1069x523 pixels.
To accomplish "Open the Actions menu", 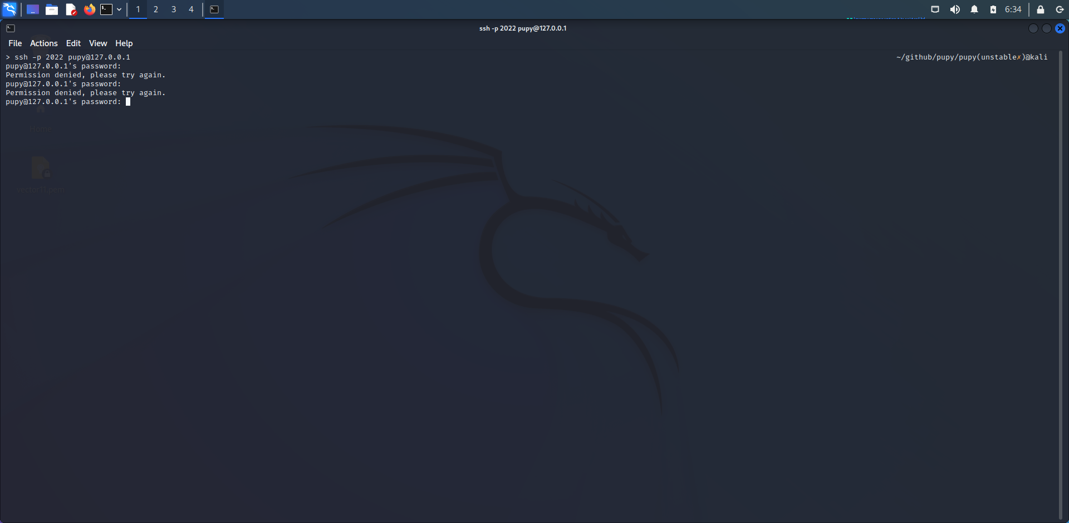I will click(x=44, y=43).
